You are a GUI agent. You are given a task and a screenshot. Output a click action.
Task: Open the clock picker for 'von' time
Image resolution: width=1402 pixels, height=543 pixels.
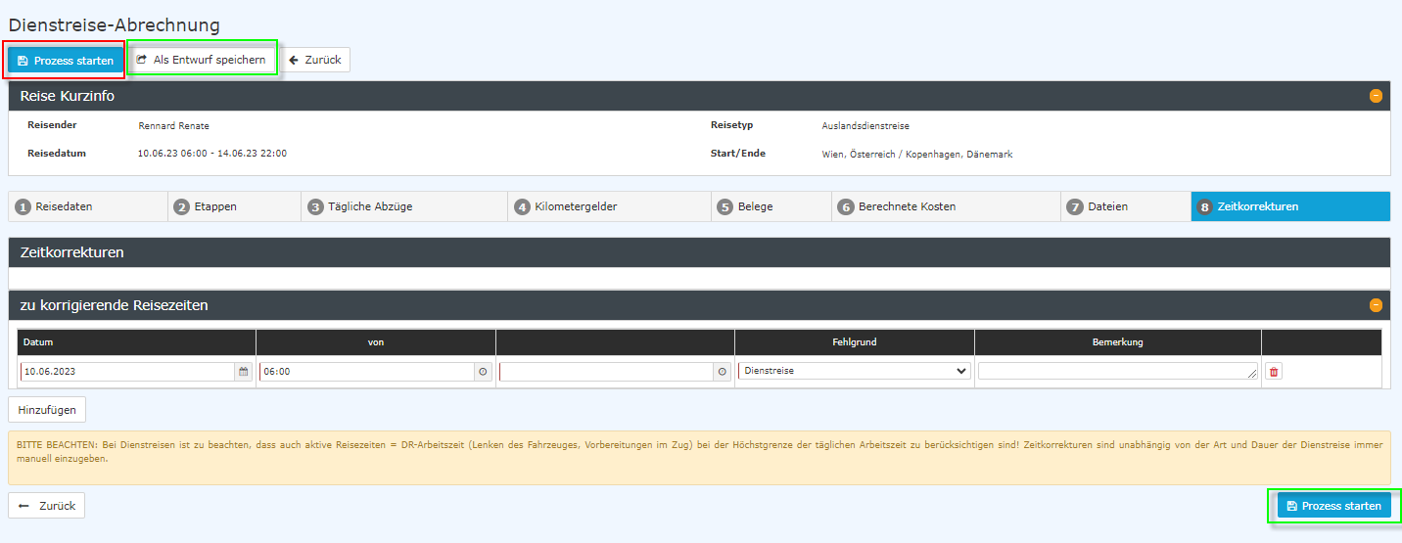click(483, 372)
